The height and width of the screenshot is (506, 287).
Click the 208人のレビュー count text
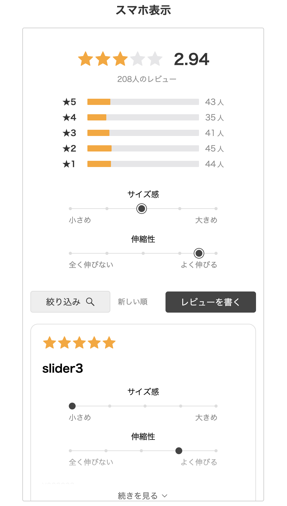click(147, 79)
